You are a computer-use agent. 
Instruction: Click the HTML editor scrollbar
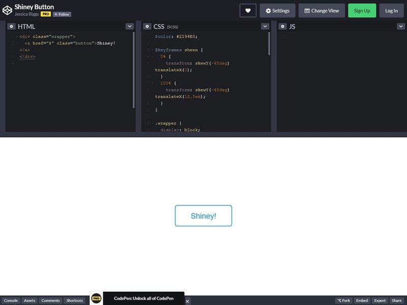coord(134,70)
